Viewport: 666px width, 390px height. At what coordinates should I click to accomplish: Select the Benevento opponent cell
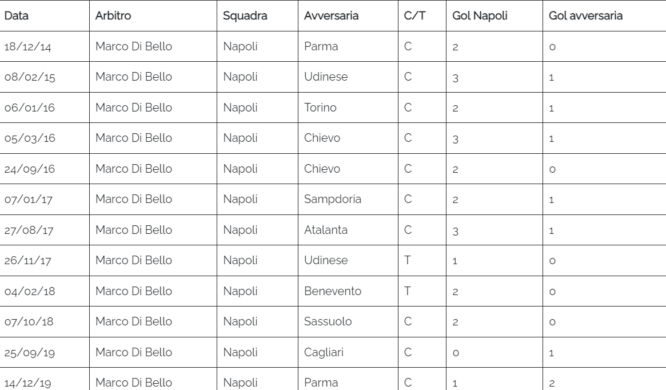pos(333,291)
